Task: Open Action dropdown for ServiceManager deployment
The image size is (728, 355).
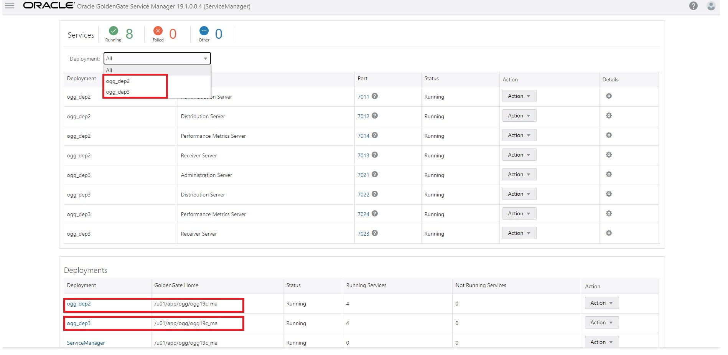Action: [x=602, y=342]
